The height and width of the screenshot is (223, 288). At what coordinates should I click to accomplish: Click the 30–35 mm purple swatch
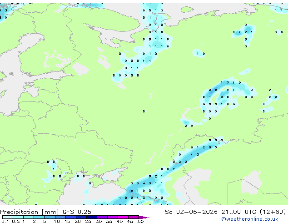[x=102, y=217]
